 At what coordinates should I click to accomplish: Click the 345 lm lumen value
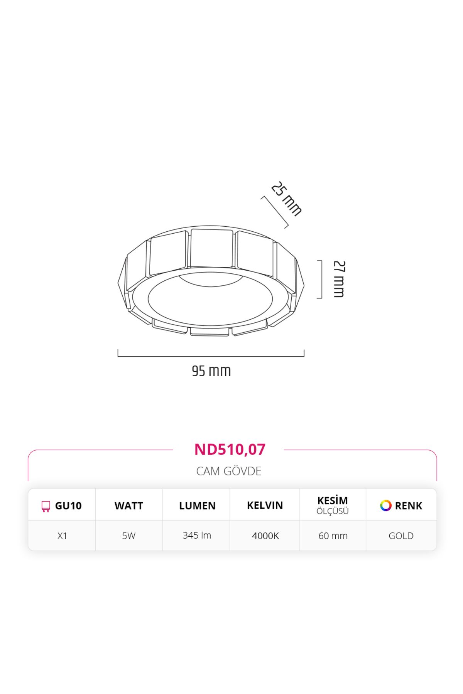tap(197, 535)
